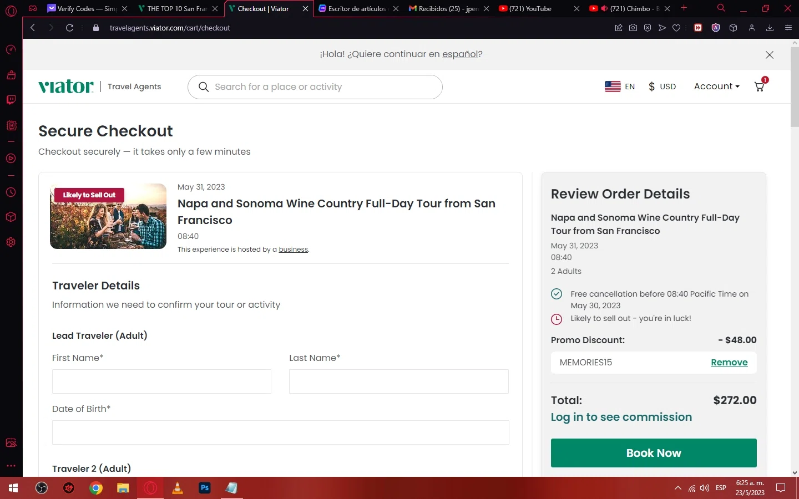Open the shopping cart icon
799x499 pixels.
pos(760,86)
